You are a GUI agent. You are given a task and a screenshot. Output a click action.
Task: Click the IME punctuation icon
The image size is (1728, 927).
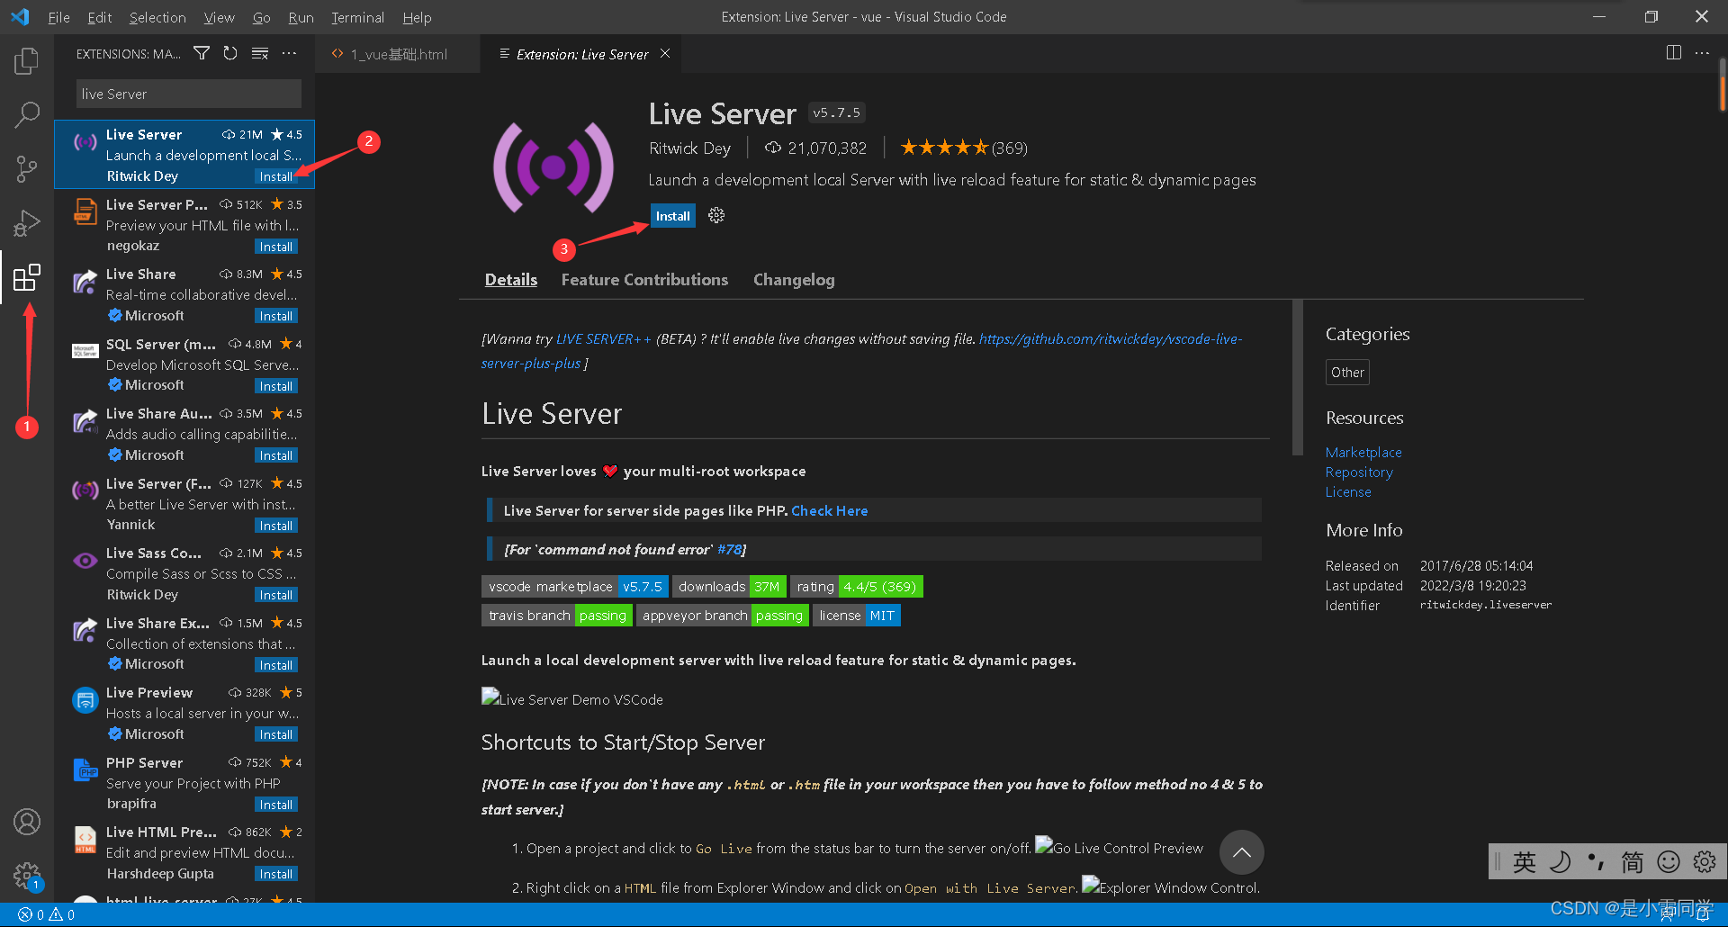[1596, 862]
